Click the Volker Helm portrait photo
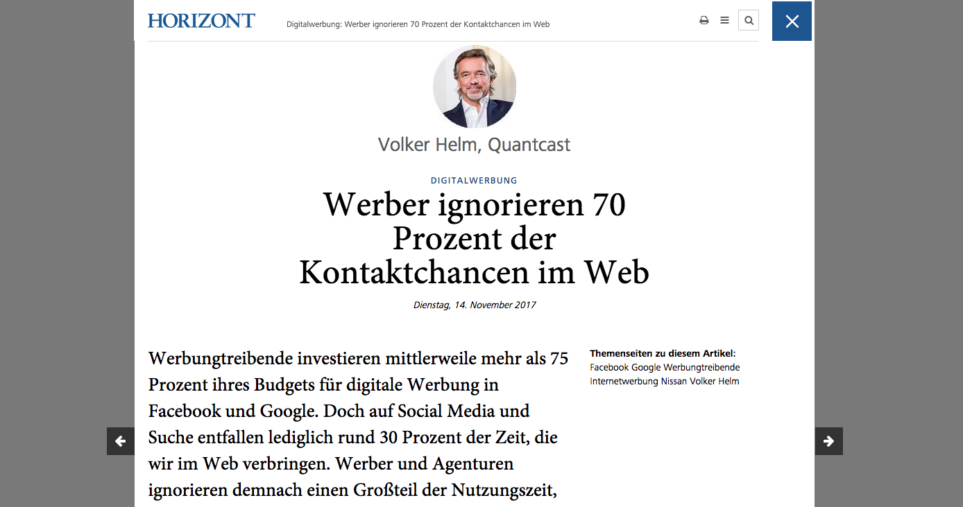The image size is (963, 507). [x=475, y=87]
